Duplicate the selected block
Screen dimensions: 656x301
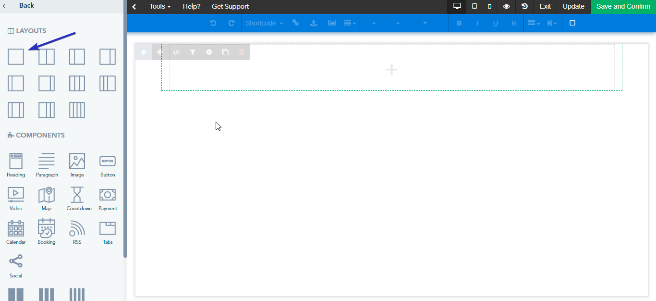point(225,52)
